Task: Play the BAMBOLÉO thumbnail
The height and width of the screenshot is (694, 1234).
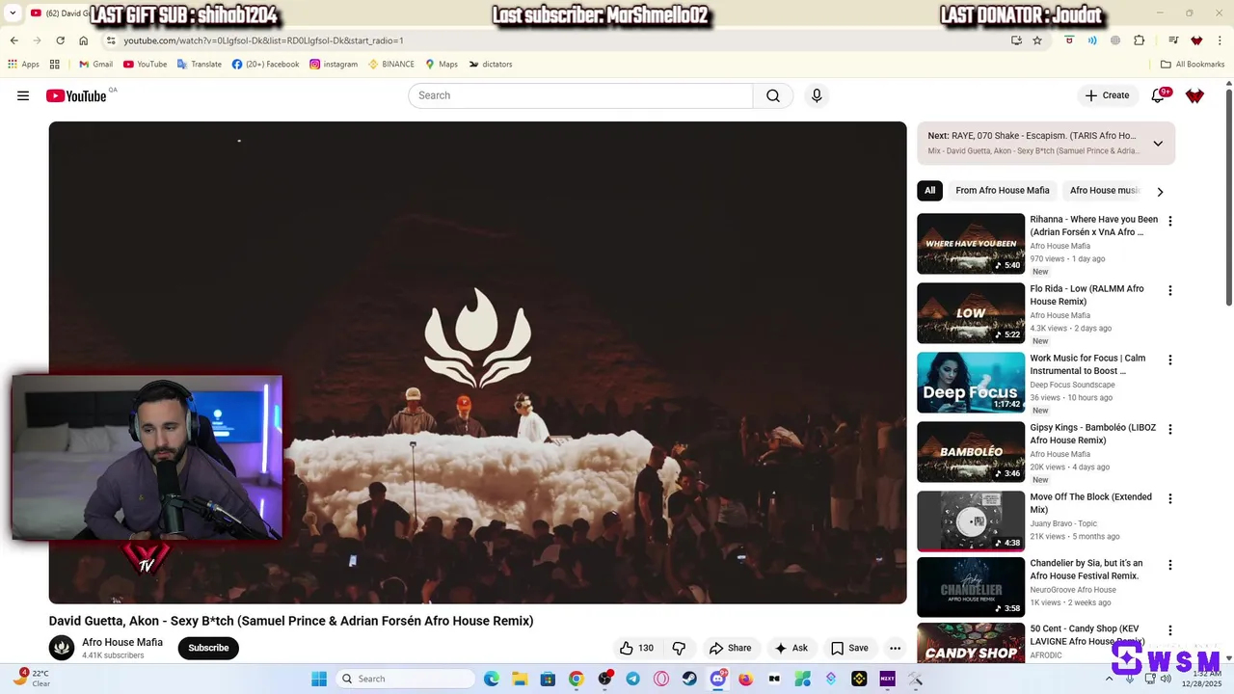Action: point(971,451)
